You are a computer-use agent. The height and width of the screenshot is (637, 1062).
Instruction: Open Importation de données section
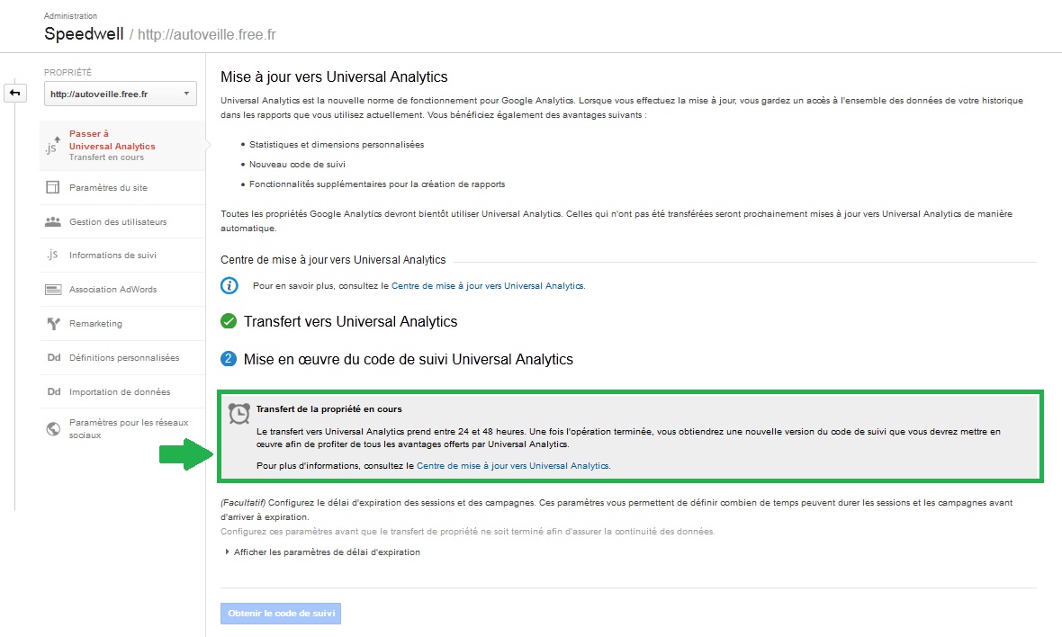pos(119,392)
